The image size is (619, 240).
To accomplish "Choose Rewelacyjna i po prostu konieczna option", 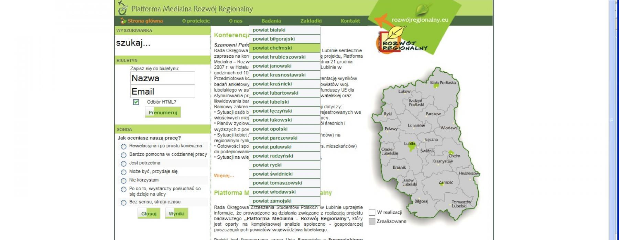I will point(123,147).
